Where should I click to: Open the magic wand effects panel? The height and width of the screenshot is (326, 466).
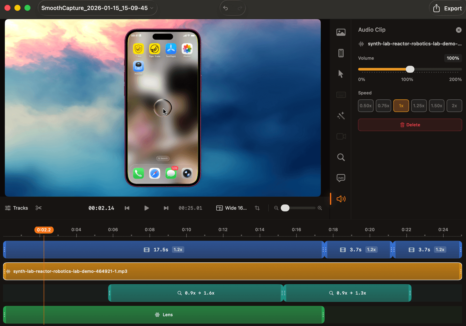(341, 116)
